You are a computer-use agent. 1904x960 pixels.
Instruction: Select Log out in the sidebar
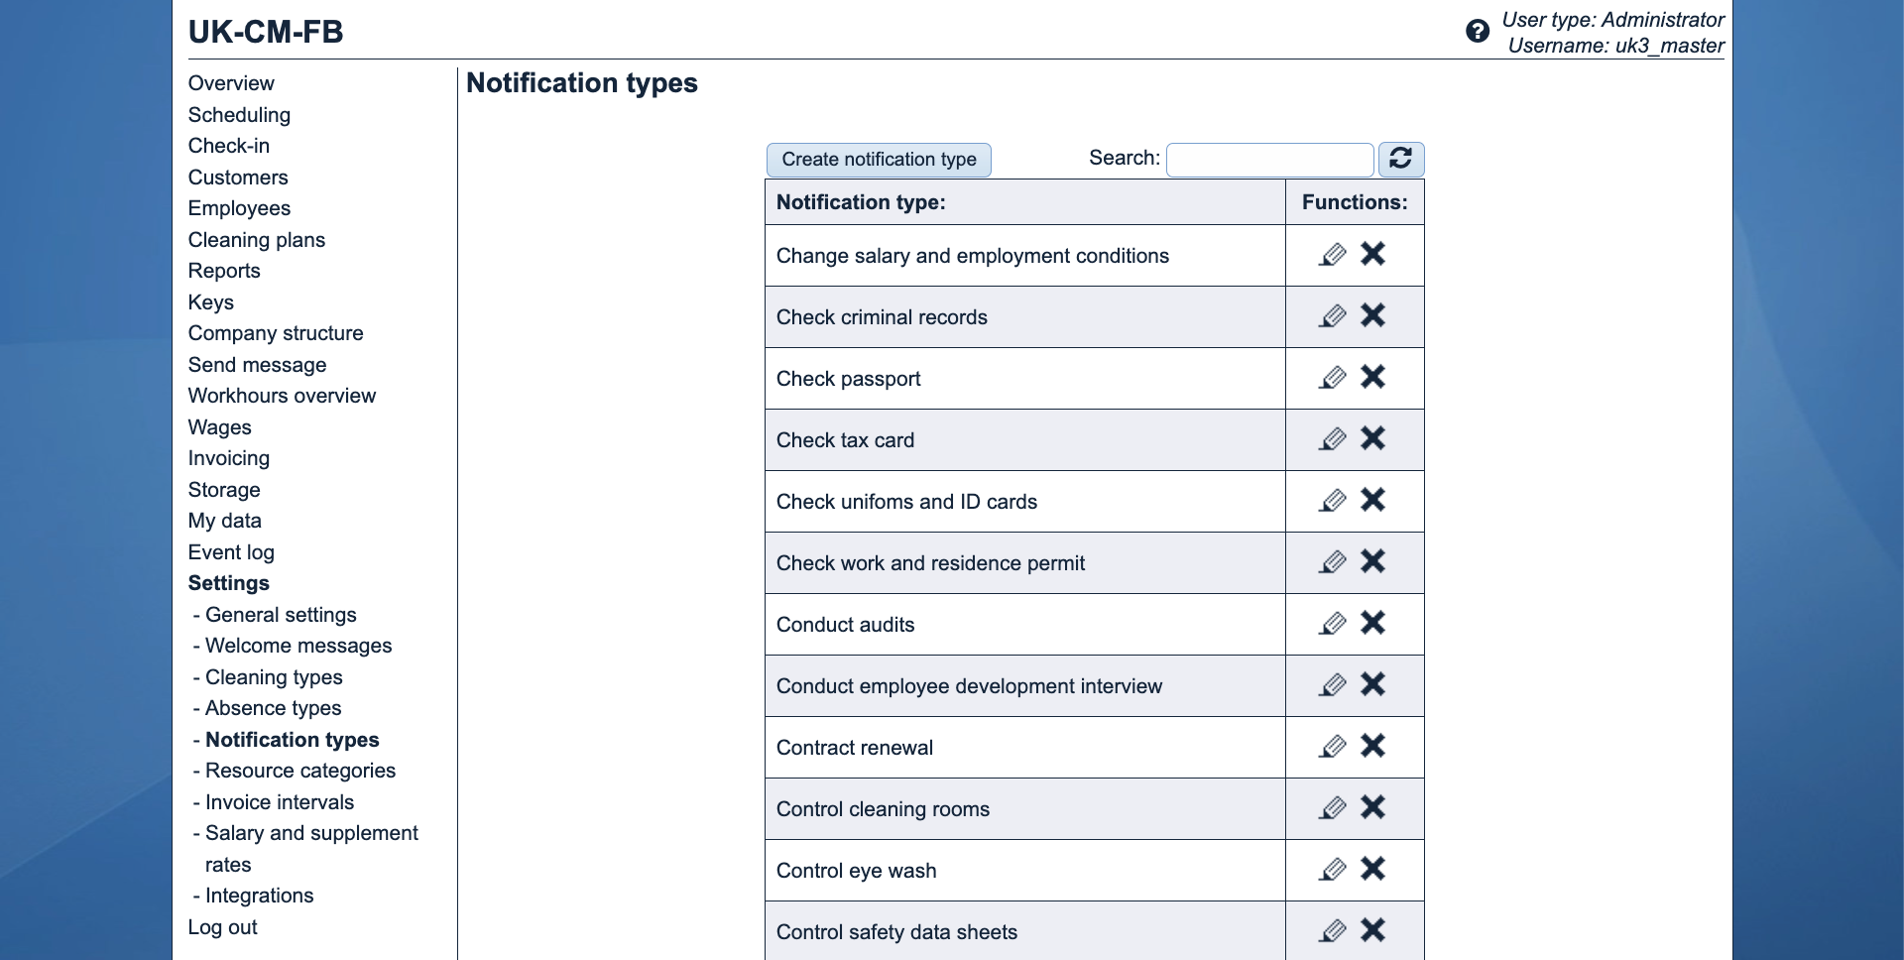pos(222,927)
